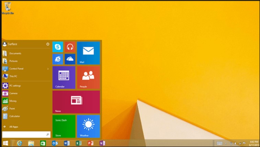
Task: Open the Action Center flag icon
Action: tap(244, 143)
